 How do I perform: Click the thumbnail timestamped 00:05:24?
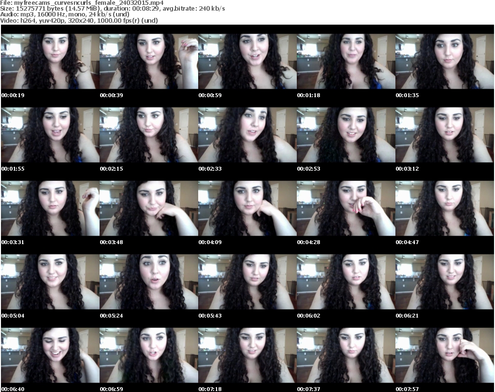pyautogui.click(x=149, y=282)
